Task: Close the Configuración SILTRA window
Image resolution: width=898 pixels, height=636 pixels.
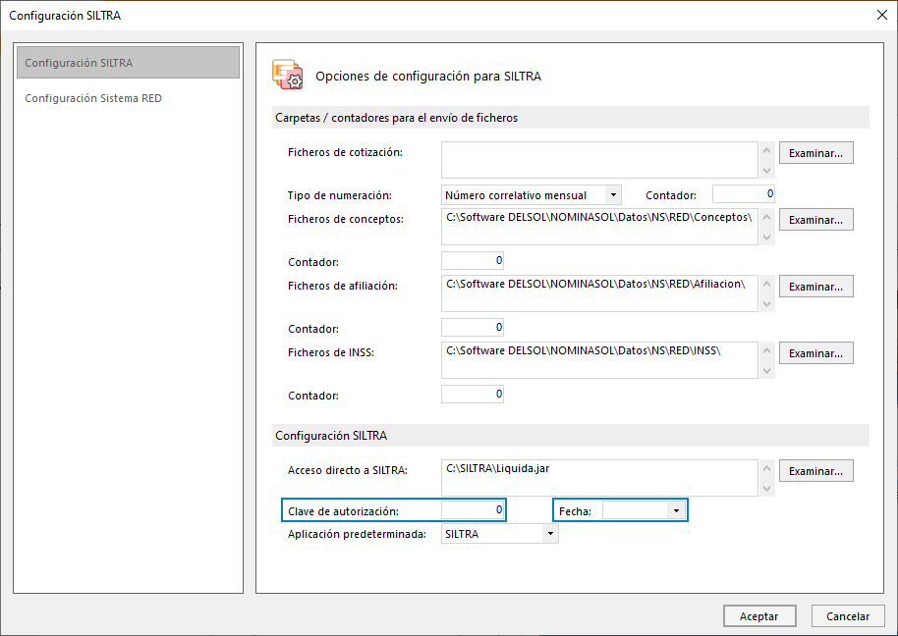Action: pyautogui.click(x=882, y=15)
